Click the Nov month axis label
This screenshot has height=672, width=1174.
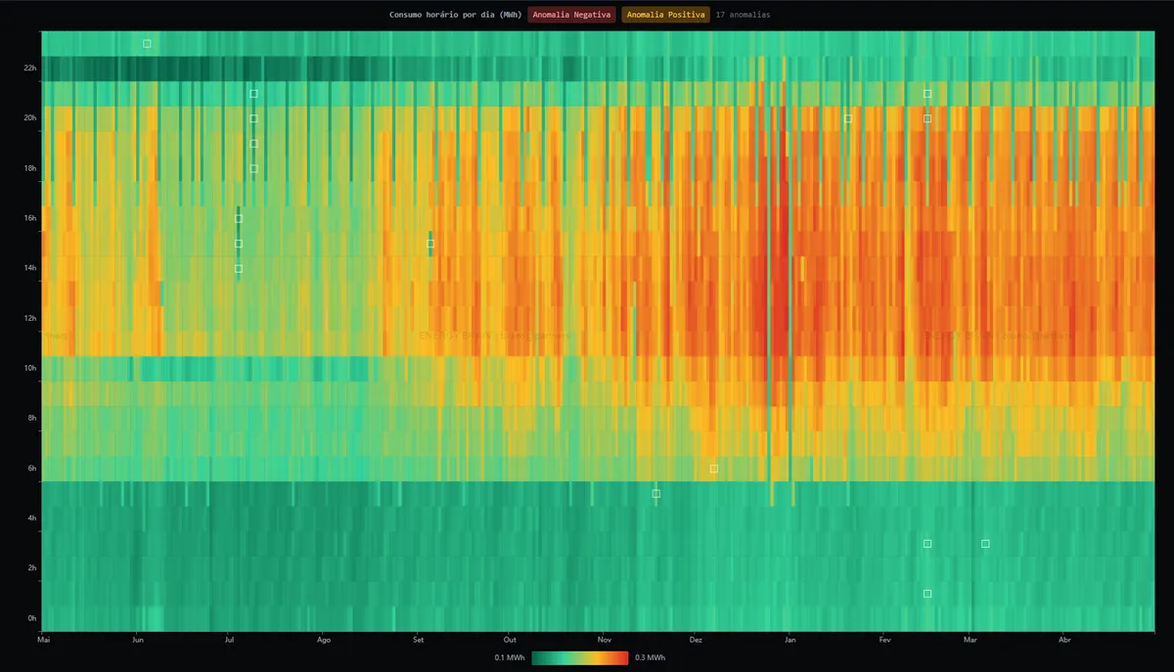click(604, 640)
